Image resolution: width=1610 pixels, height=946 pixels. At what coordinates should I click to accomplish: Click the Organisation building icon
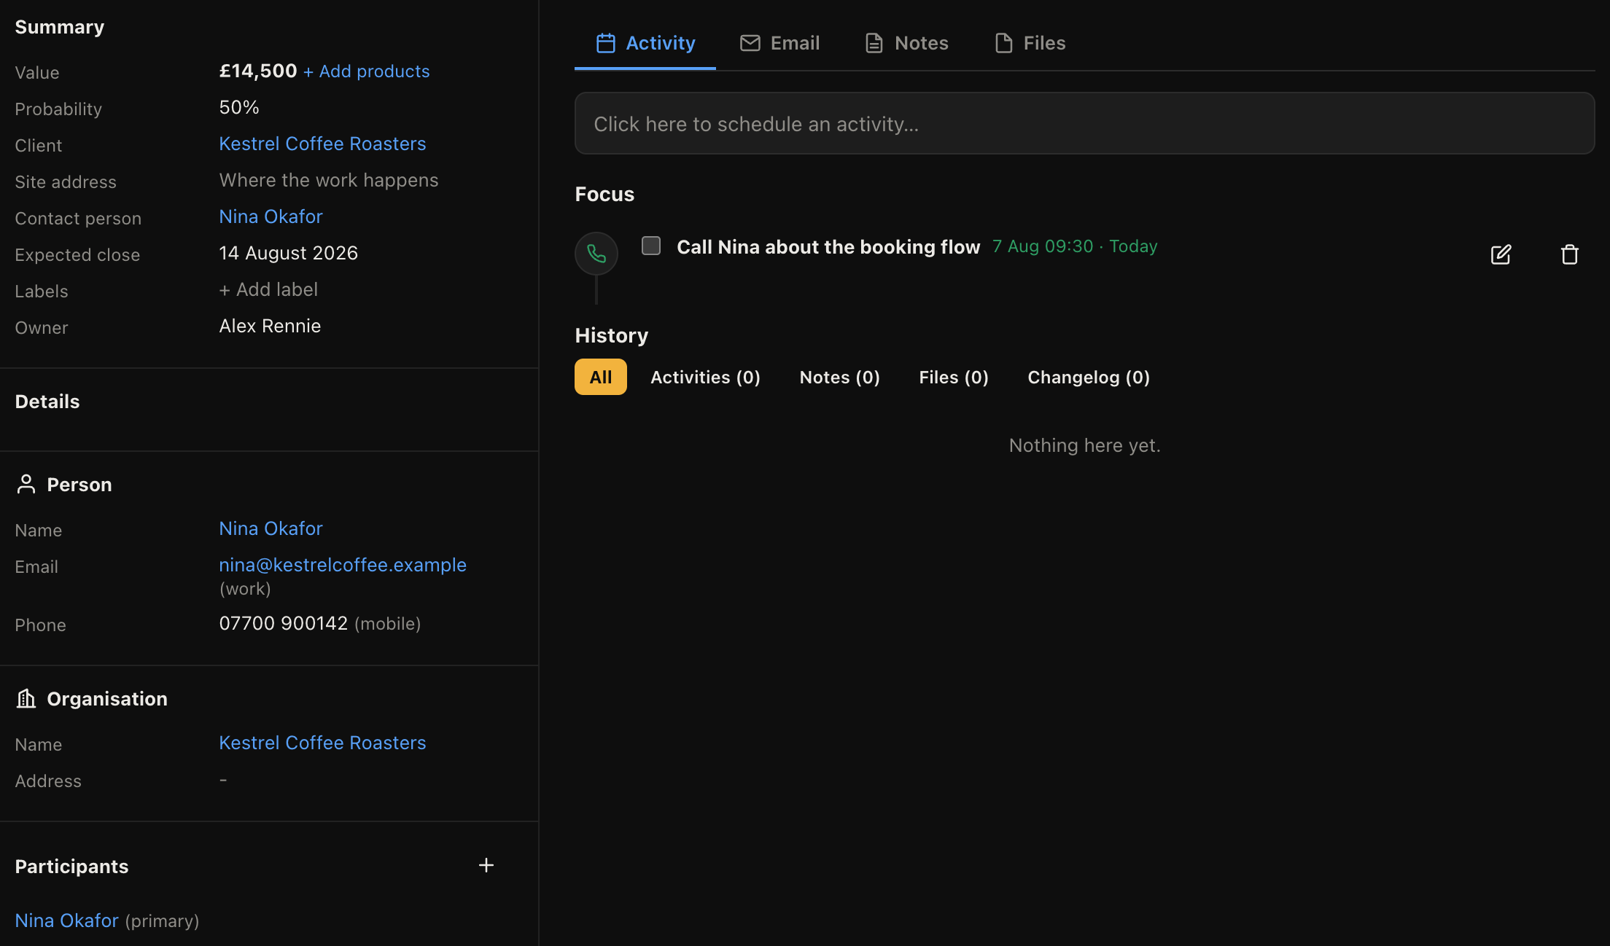(x=26, y=699)
